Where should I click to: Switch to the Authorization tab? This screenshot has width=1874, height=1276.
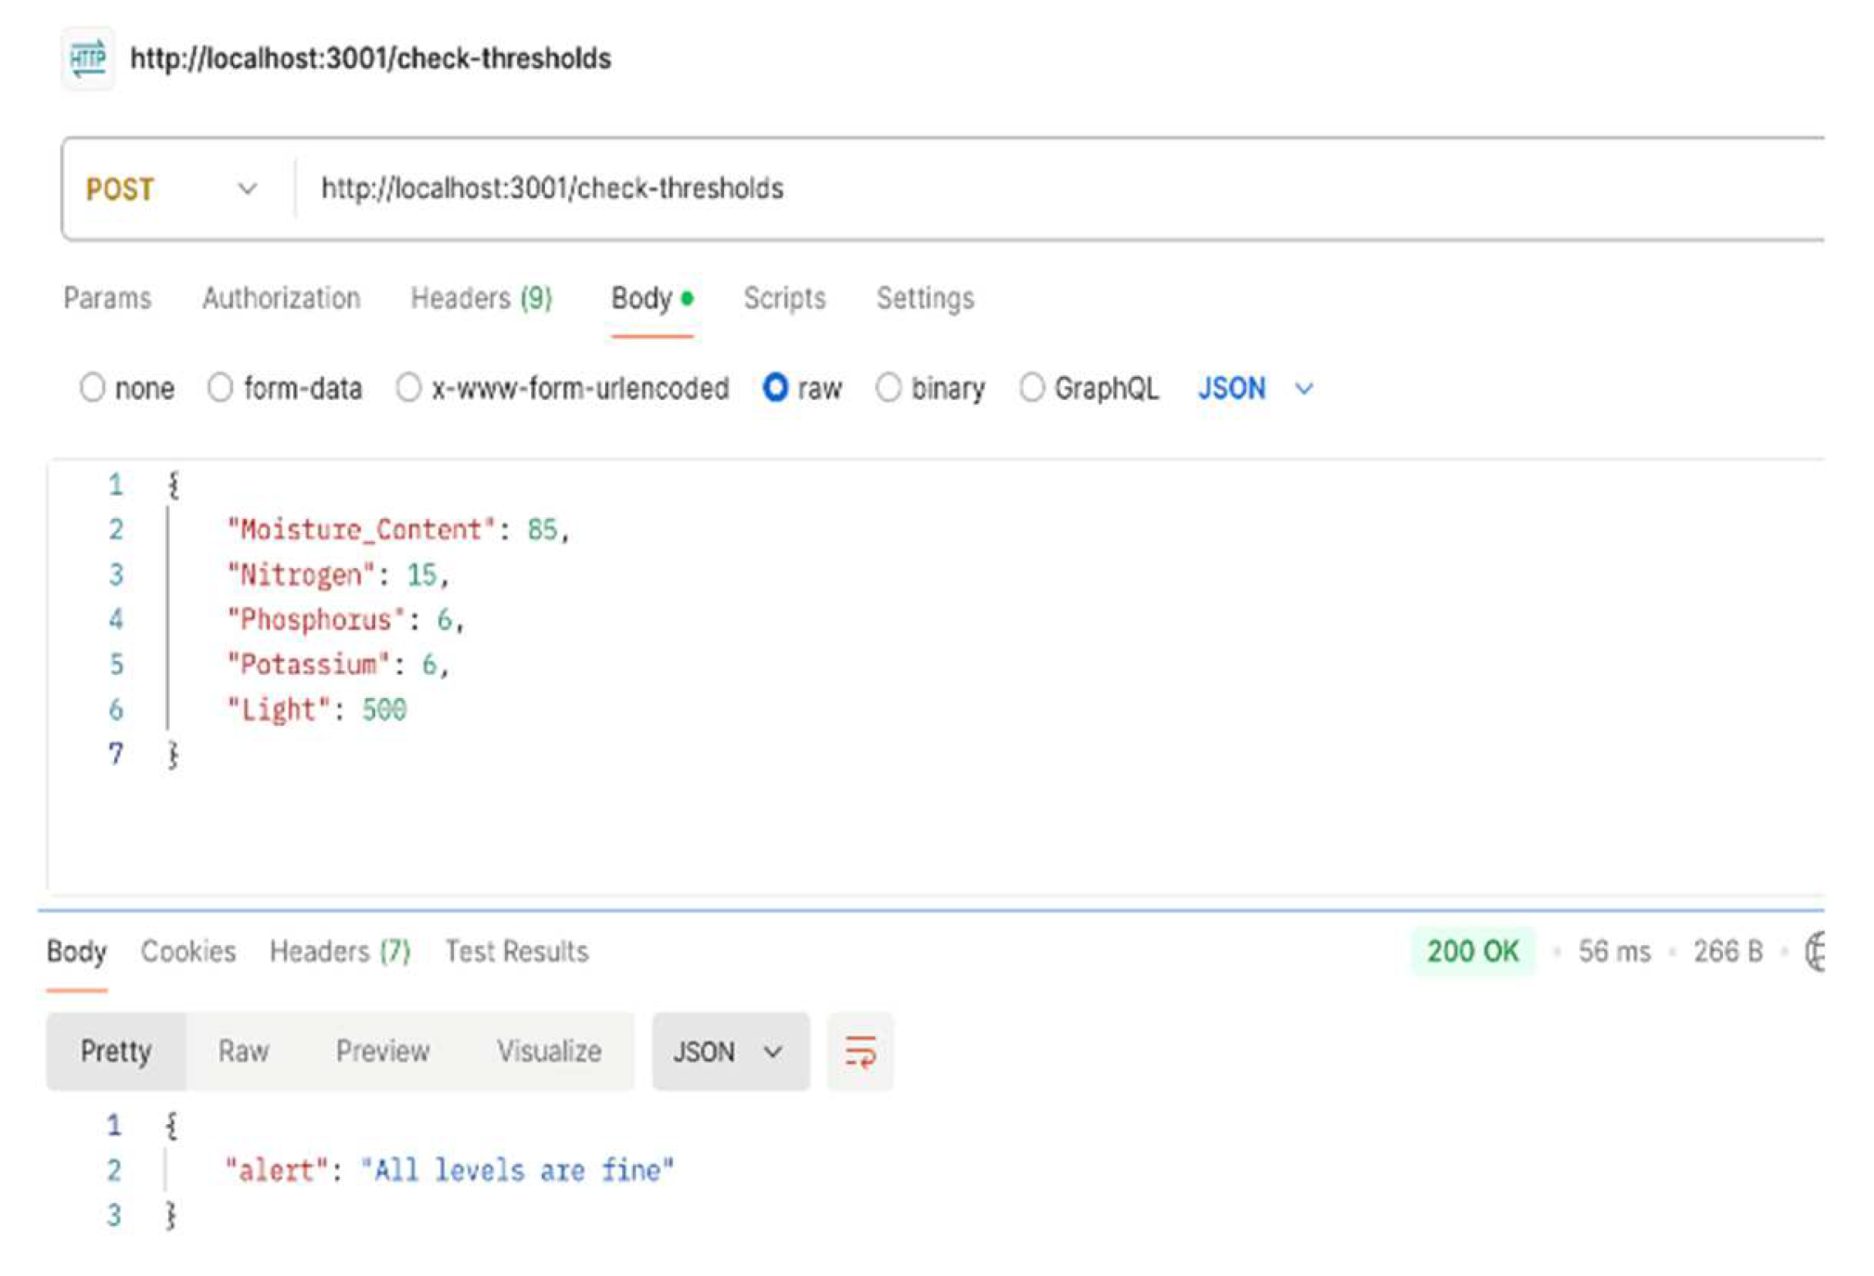click(x=281, y=298)
